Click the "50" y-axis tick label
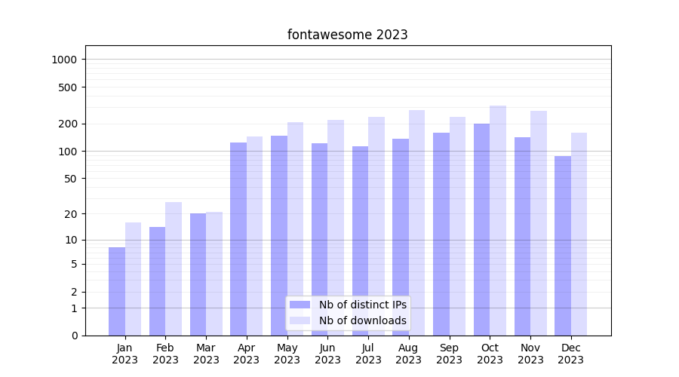This screenshot has width=679, height=377. pos(71,179)
